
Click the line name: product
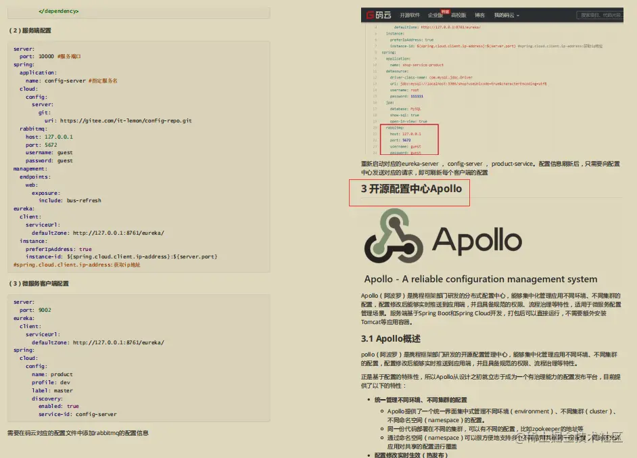point(52,374)
